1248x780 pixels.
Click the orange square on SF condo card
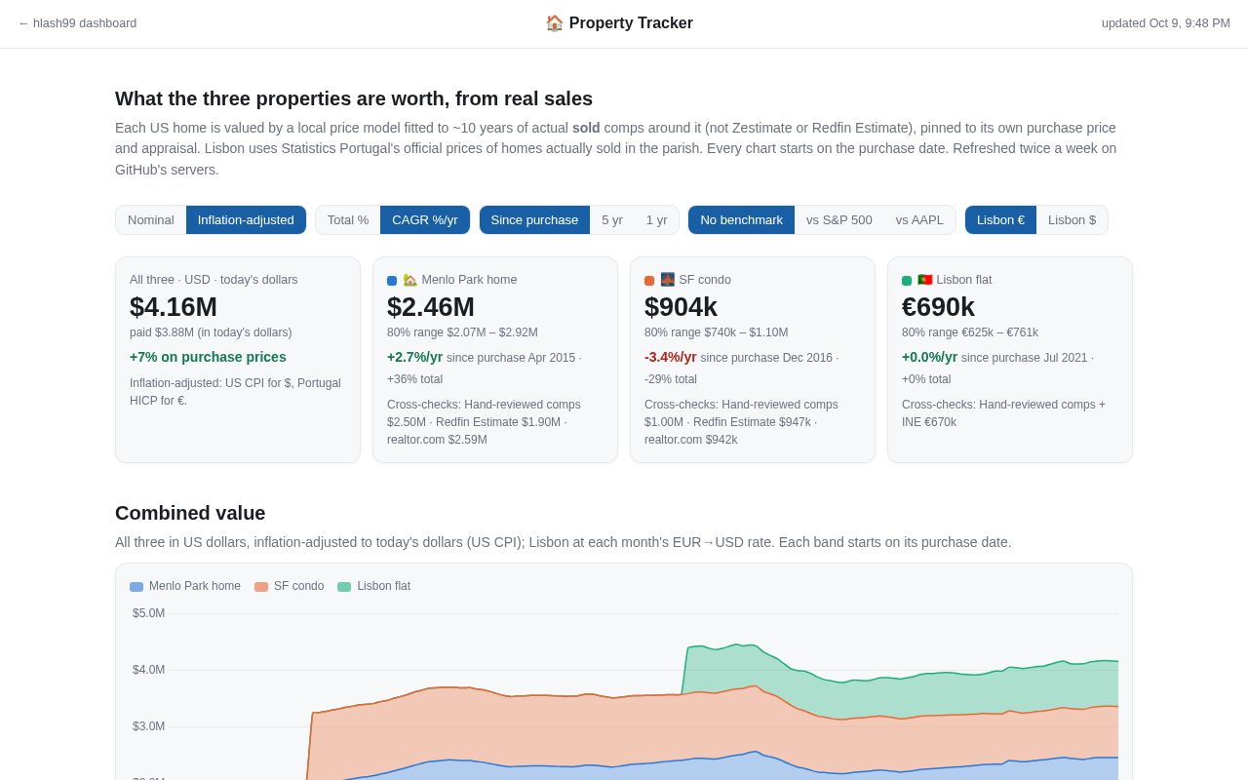(x=649, y=281)
